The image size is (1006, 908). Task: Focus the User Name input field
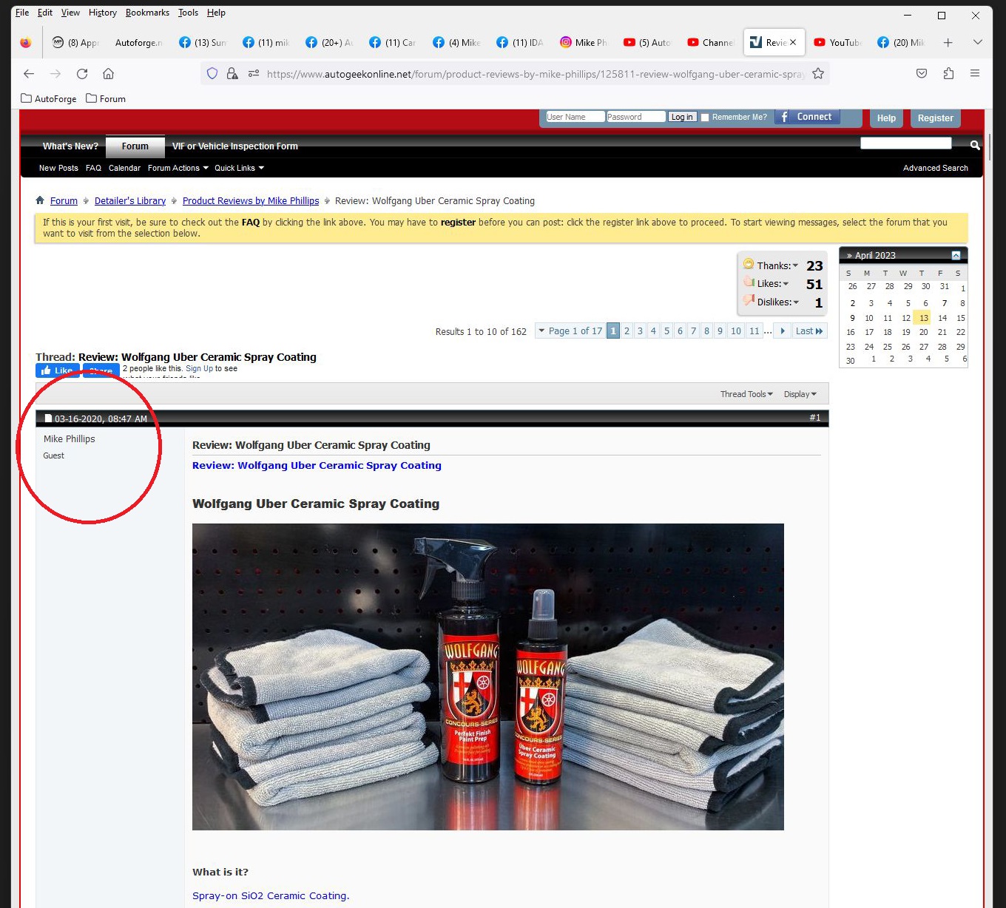point(575,117)
